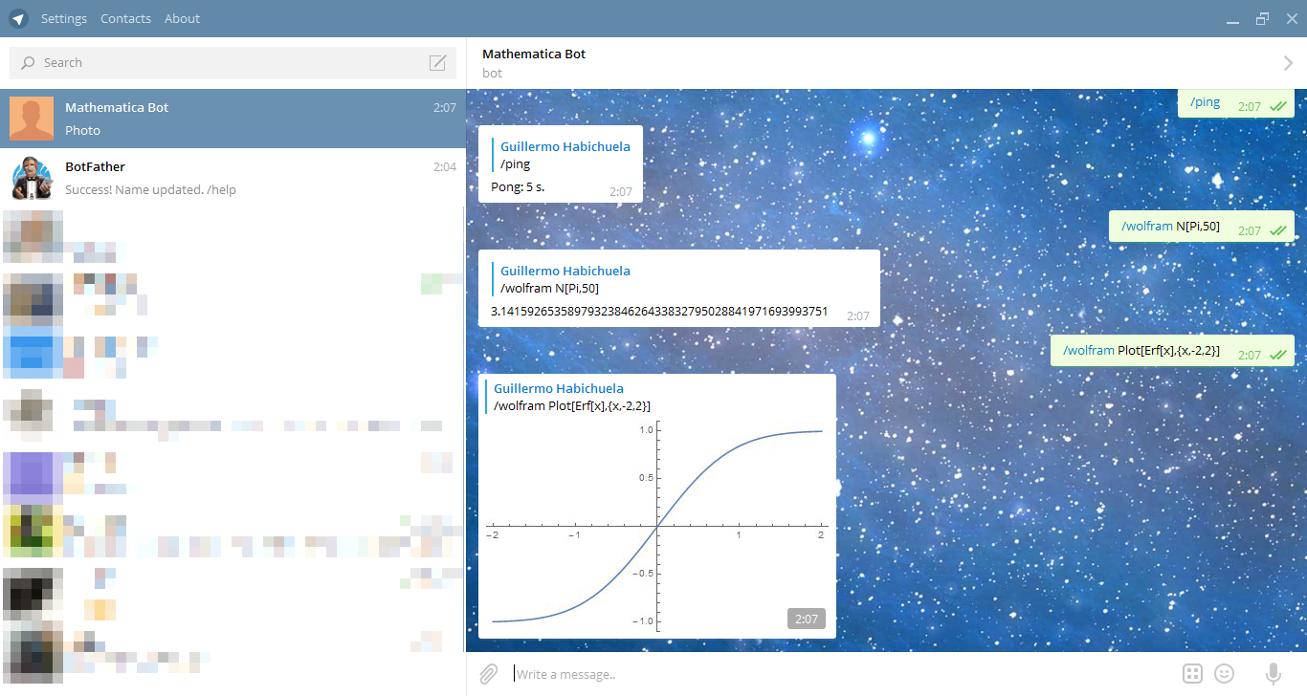Click Guillermo Habichuela in the Pi reply

[565, 272]
